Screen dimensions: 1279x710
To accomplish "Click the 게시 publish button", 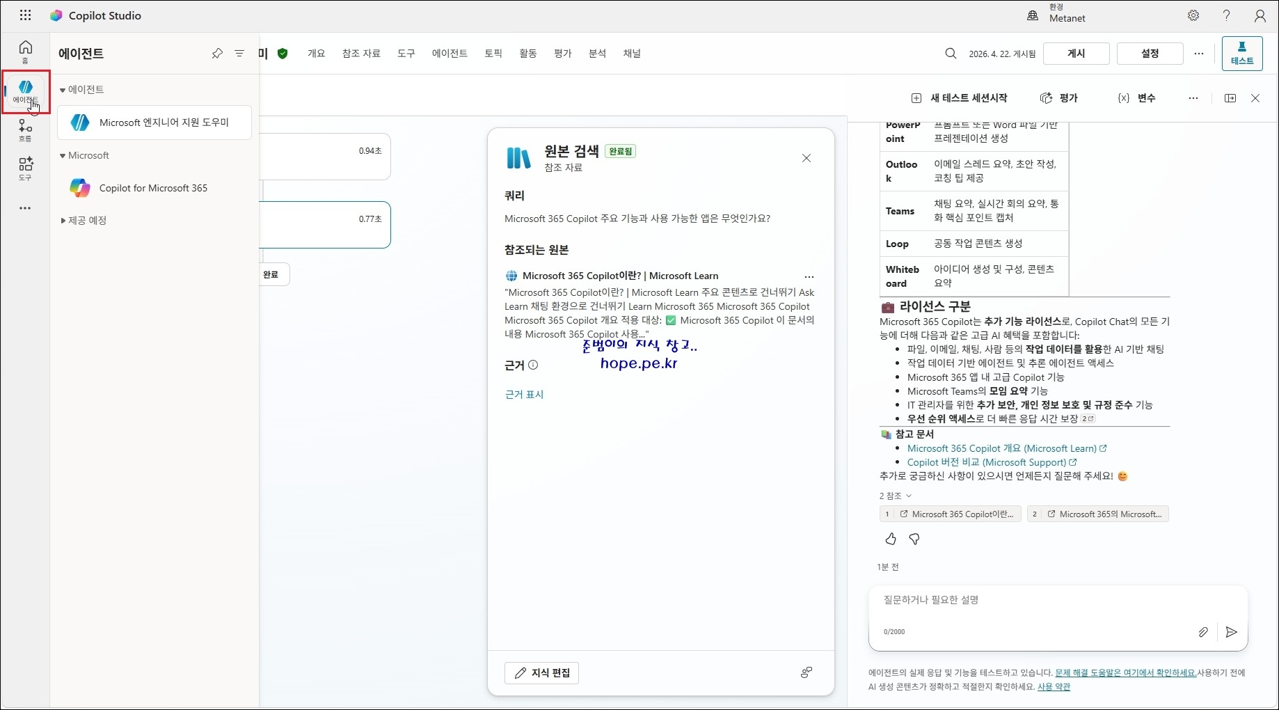I will coord(1077,54).
